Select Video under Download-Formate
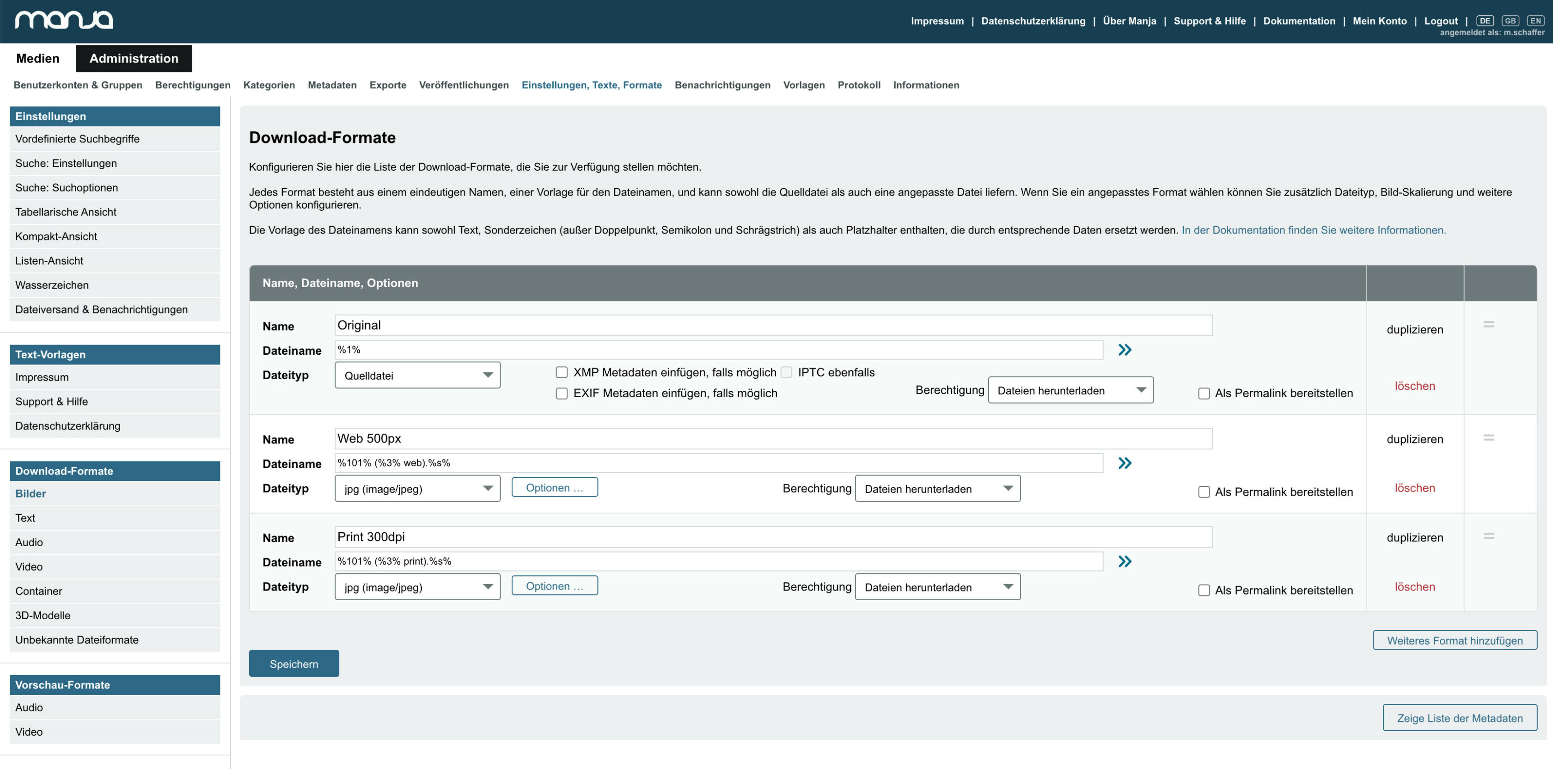Viewport: 1553px width, 769px height. pos(115,567)
